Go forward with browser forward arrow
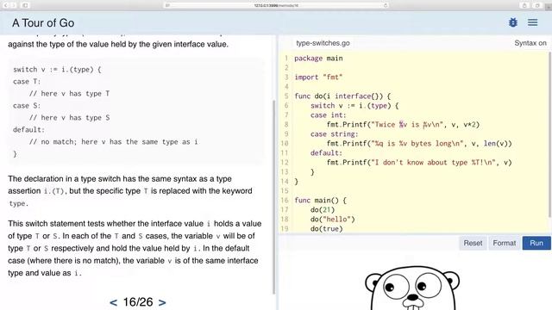 14,5
